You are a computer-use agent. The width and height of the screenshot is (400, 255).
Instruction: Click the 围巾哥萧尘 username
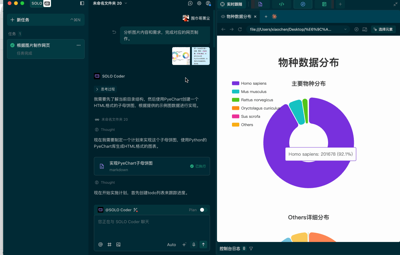[x=200, y=18]
